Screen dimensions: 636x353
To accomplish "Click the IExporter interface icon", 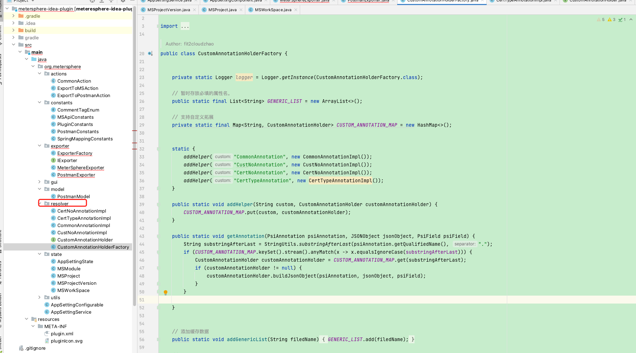I will click(53, 160).
